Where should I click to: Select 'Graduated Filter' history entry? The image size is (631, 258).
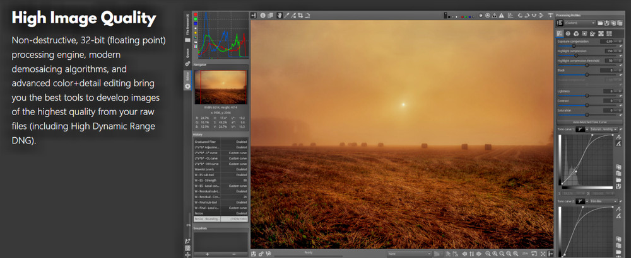tap(220, 142)
